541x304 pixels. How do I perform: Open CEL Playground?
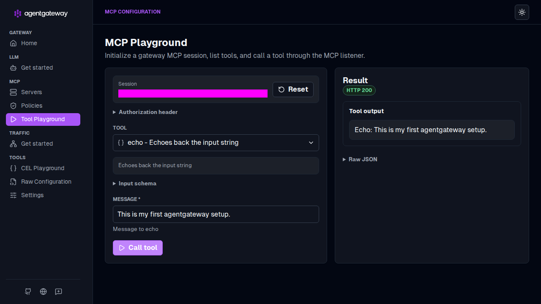tap(43, 168)
